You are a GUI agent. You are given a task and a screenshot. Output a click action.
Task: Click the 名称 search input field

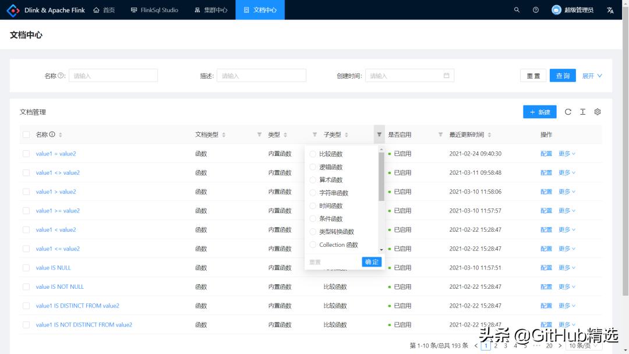[x=113, y=75]
